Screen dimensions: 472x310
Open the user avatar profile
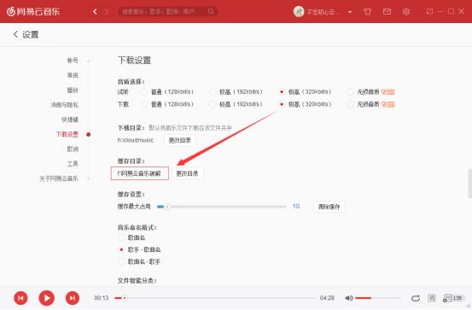pos(299,11)
